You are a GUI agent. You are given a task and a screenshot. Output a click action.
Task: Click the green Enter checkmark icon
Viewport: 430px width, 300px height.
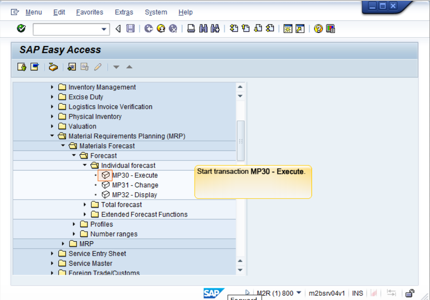click(x=21, y=28)
